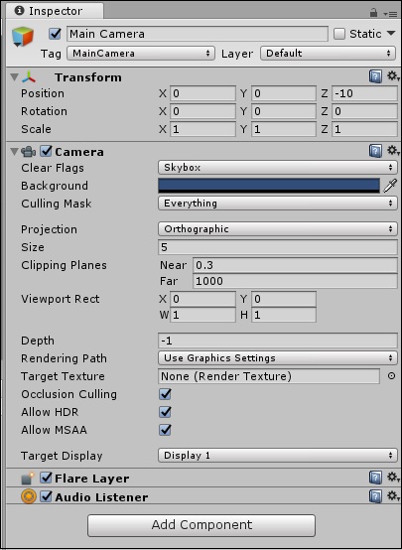The image size is (402, 550).
Task: Pick background color with eyedropper icon
Action: click(x=390, y=186)
